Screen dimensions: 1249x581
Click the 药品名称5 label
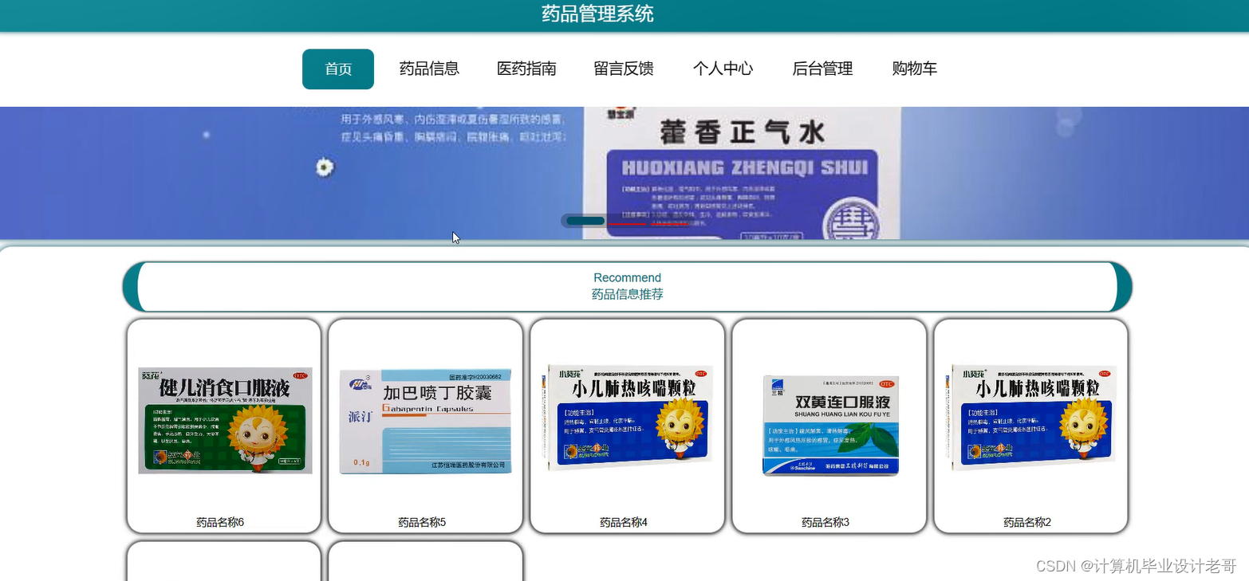click(422, 522)
